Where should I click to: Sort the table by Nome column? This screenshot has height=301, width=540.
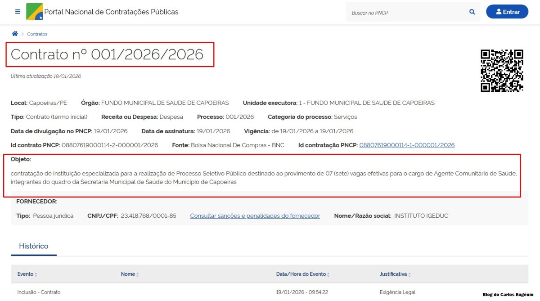(x=130, y=274)
